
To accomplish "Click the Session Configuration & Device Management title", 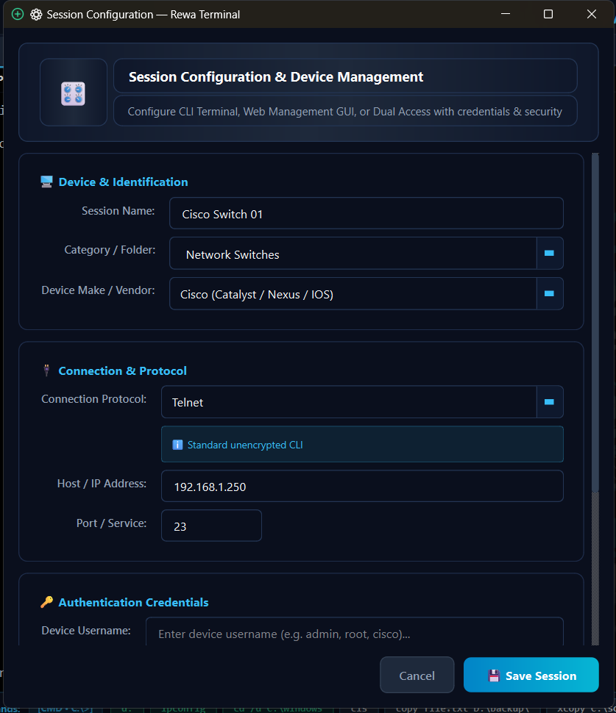I will pos(276,77).
